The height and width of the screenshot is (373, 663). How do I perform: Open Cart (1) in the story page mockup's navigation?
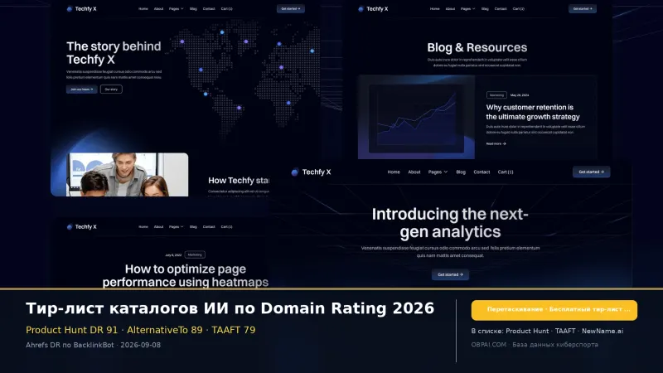[226, 8]
